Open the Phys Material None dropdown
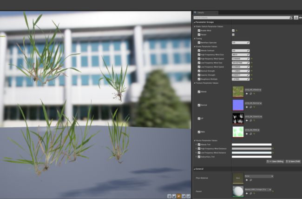 pyautogui.click(x=259, y=176)
